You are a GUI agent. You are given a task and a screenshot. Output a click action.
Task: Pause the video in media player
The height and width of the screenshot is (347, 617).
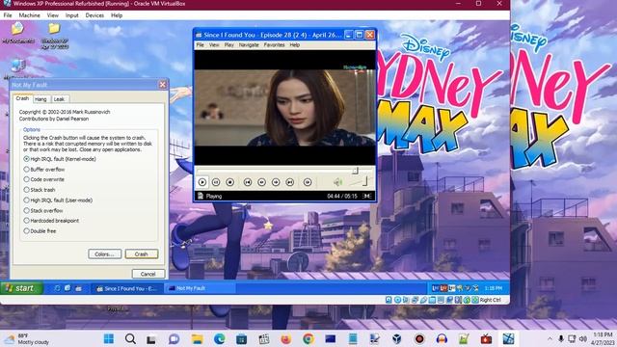(x=216, y=182)
